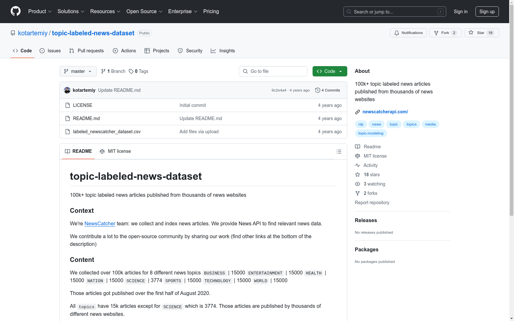This screenshot has height=321, width=514.
Task: Open labeled_newscatcher_dataset.csv file
Action: 107,132
